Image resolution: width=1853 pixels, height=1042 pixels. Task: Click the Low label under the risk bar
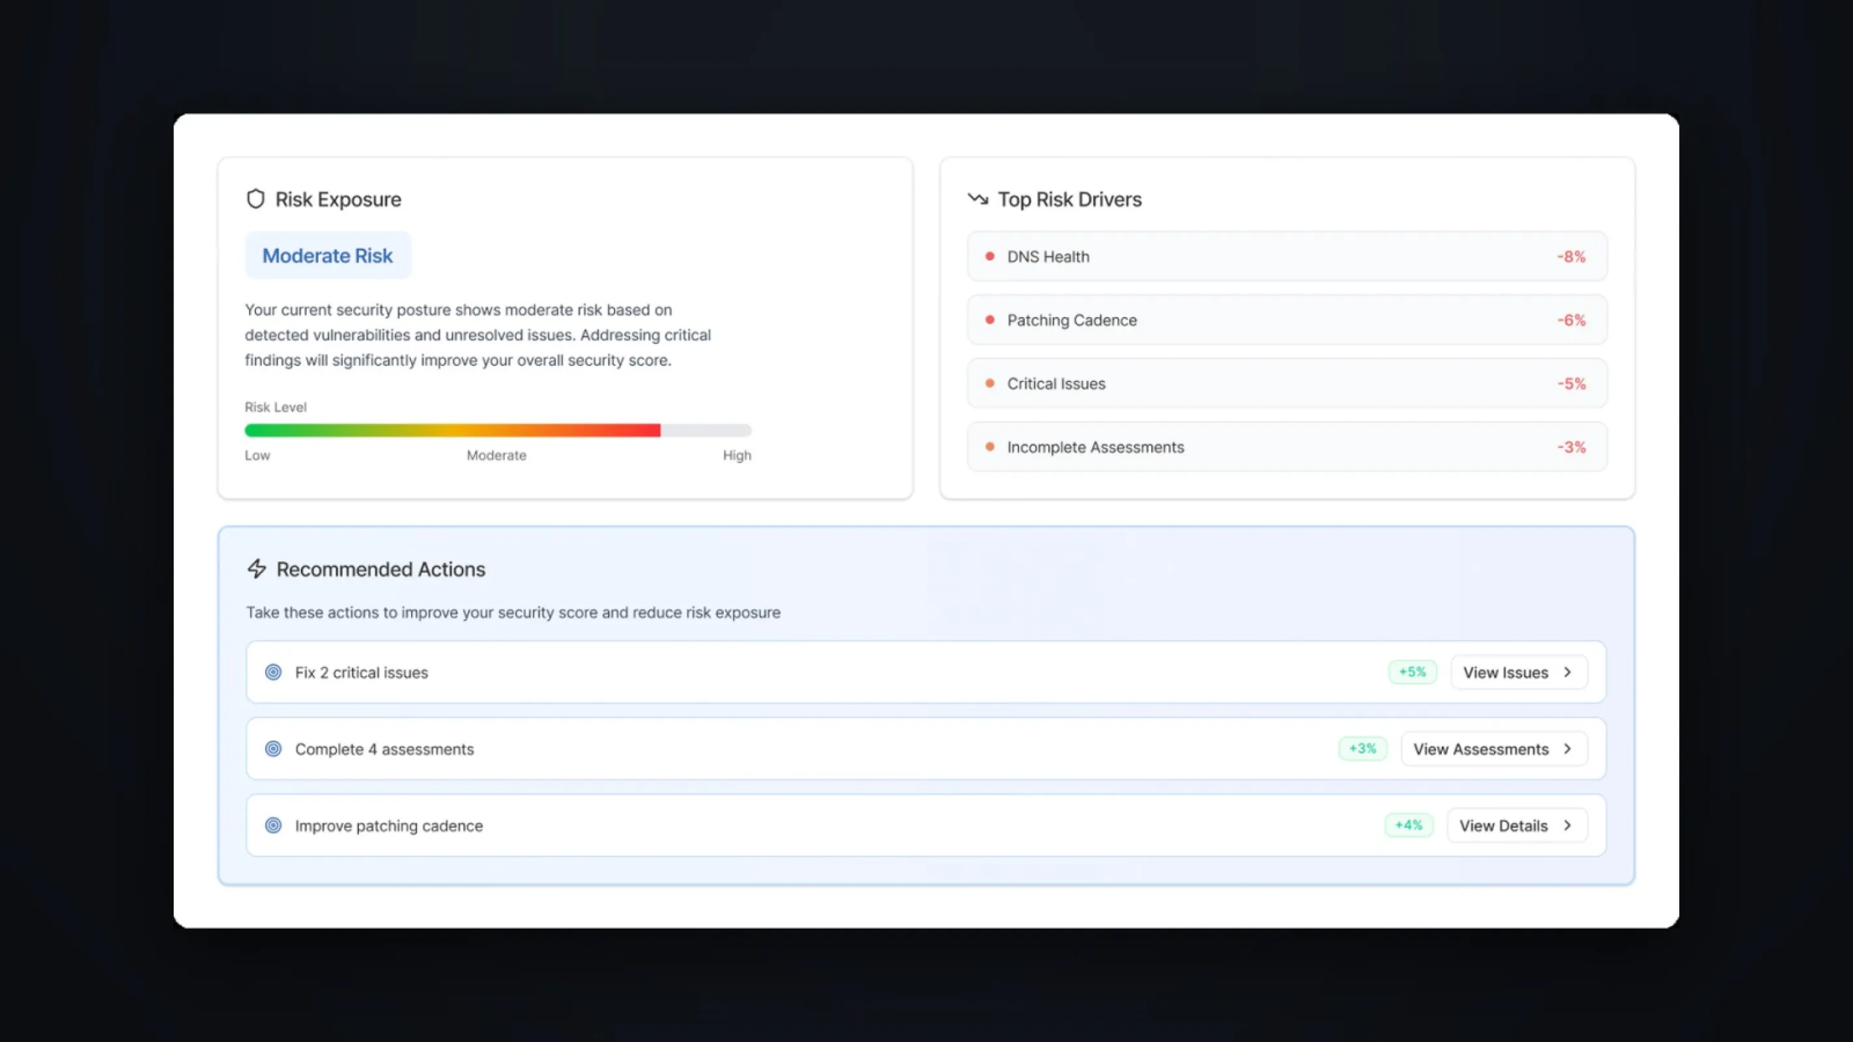(257, 455)
